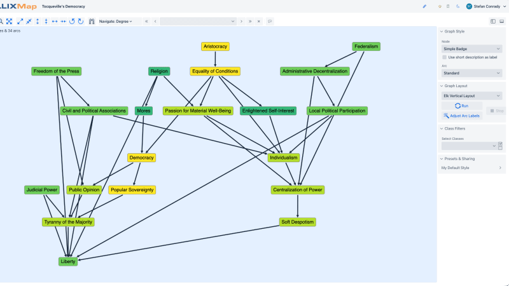Select the Freedom of the Press node
This screenshot has height=286, width=509.
coord(57,71)
